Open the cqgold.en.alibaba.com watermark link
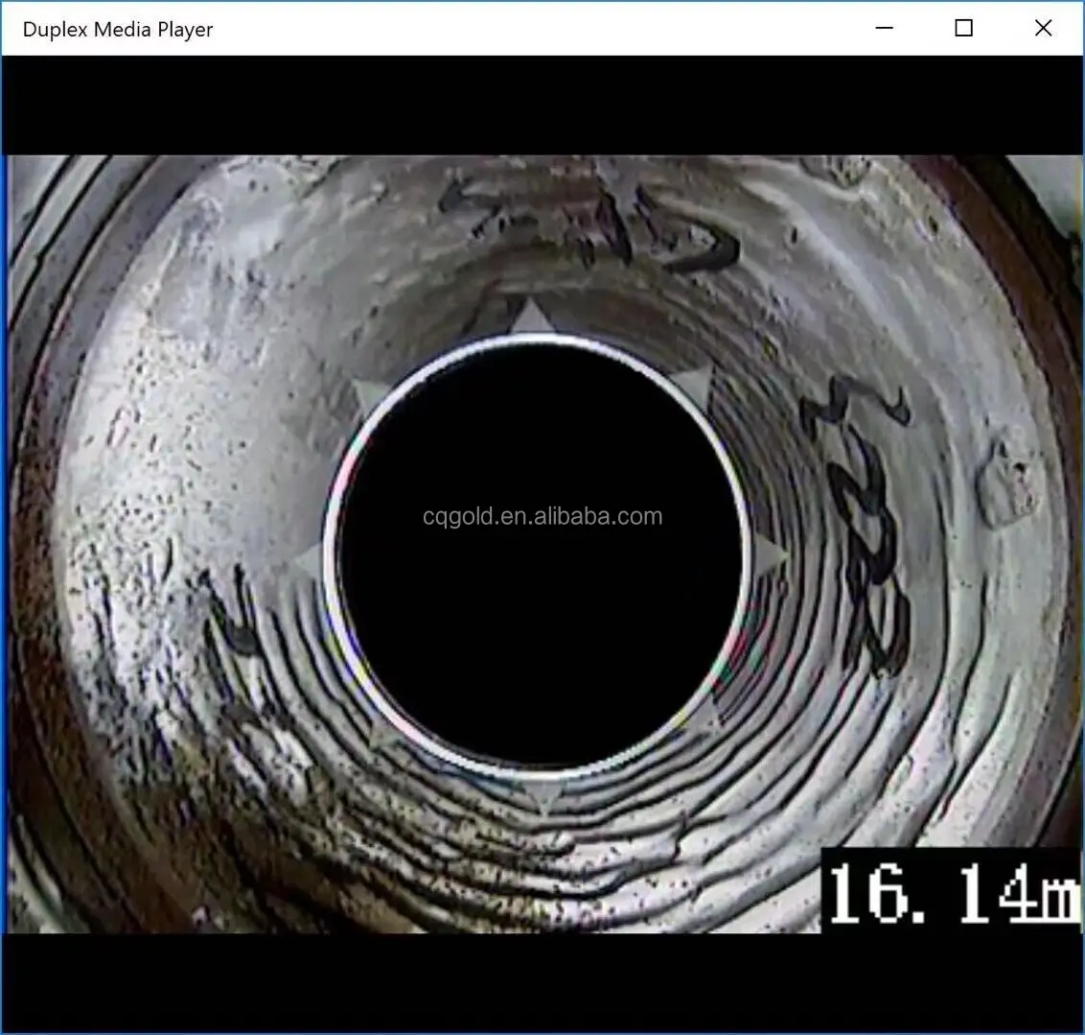 541,514
